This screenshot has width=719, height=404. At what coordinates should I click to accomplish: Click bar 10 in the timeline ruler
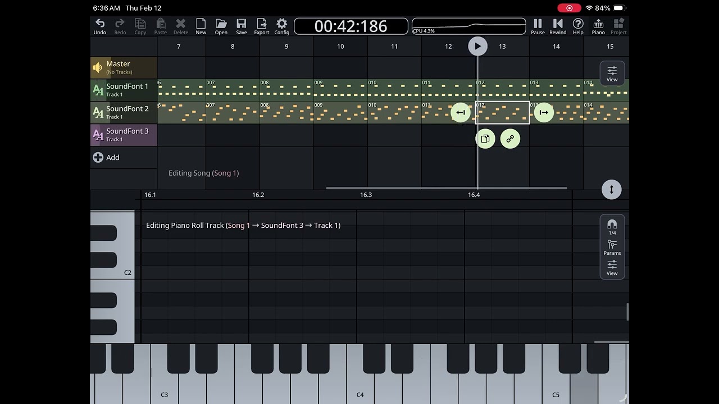tap(340, 47)
